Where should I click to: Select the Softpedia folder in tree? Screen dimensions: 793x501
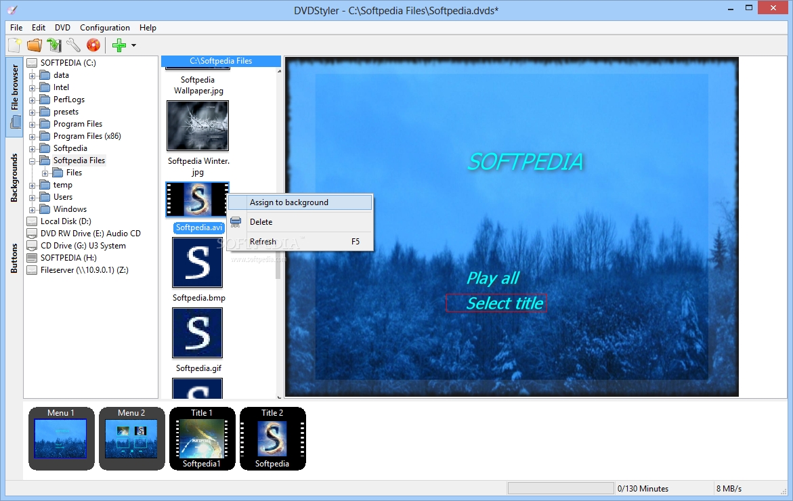pyautogui.click(x=70, y=148)
